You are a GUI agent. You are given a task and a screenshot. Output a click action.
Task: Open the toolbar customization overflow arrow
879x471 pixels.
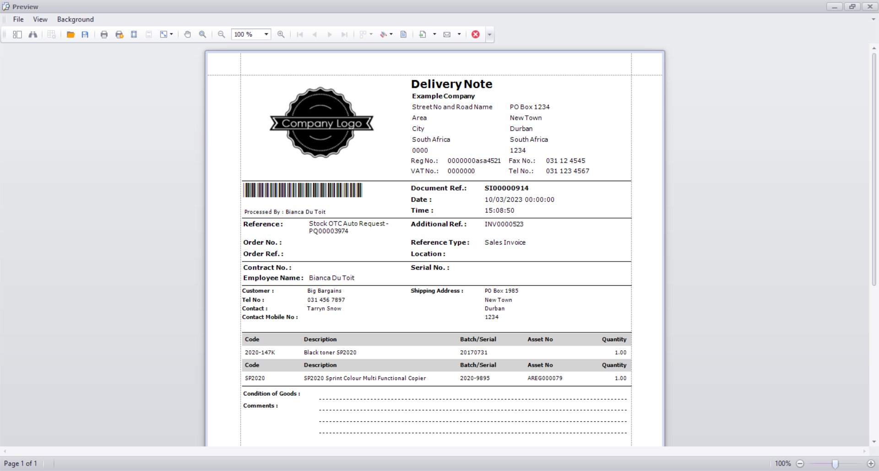click(x=490, y=35)
